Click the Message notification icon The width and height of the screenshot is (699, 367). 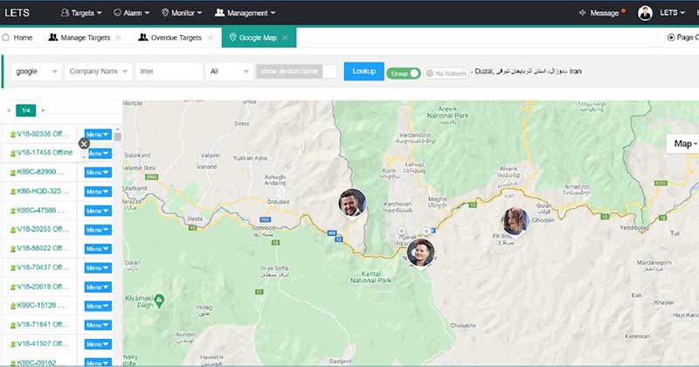point(584,13)
